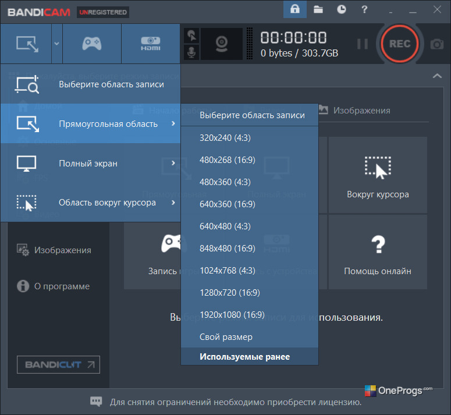Click "Используемые ранее" recently used entry

point(250,357)
